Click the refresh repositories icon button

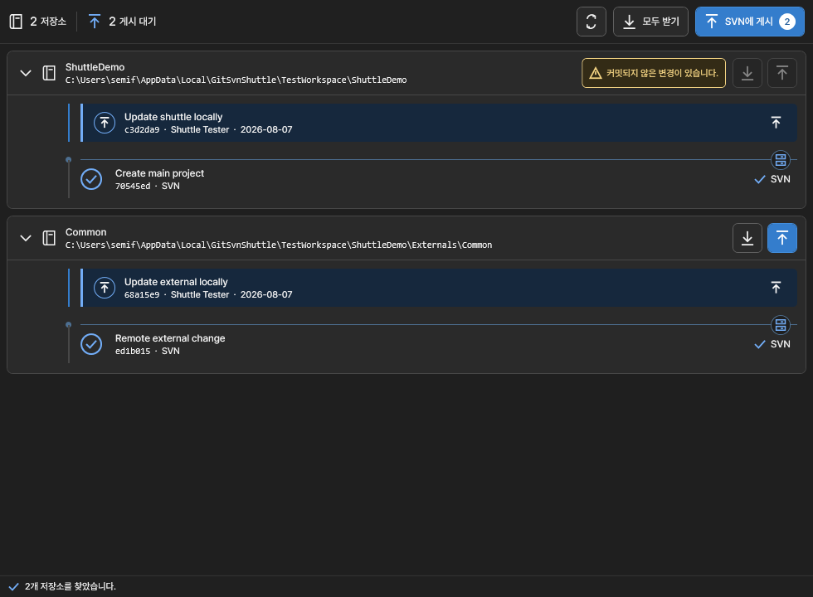tap(591, 22)
